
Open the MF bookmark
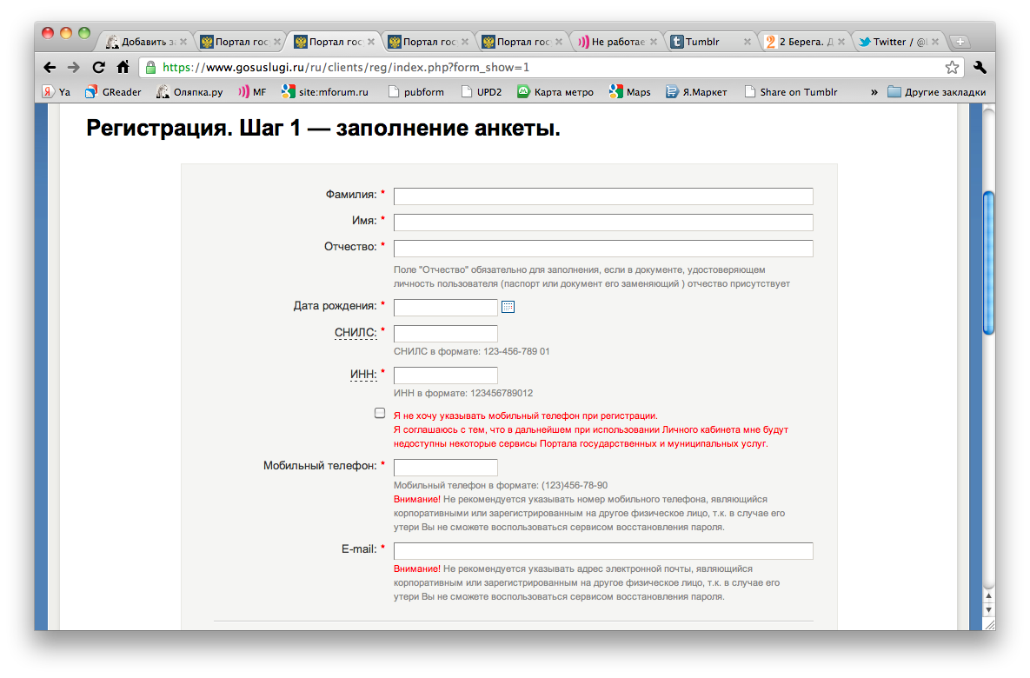click(252, 92)
